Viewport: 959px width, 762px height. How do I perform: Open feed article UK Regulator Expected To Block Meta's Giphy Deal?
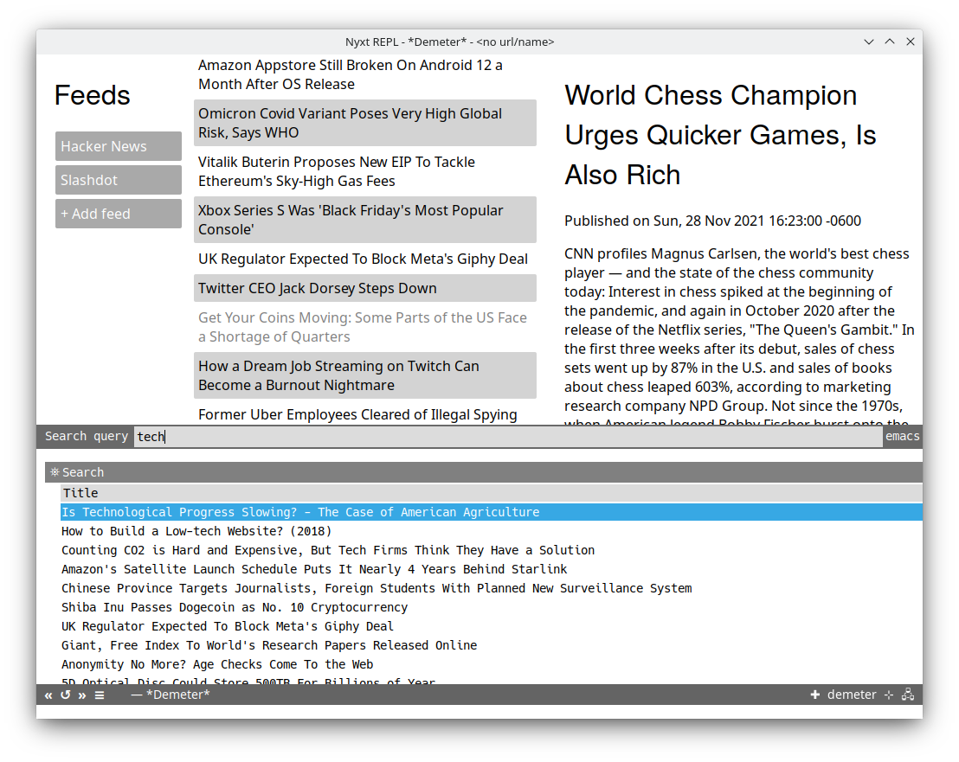365,259
